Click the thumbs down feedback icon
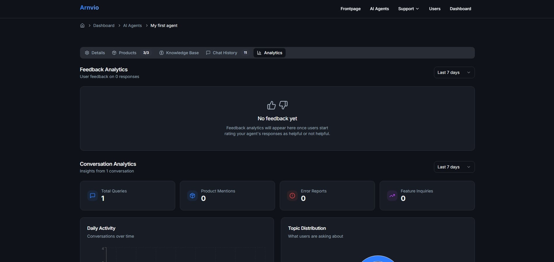This screenshot has width=554, height=262. click(x=283, y=105)
